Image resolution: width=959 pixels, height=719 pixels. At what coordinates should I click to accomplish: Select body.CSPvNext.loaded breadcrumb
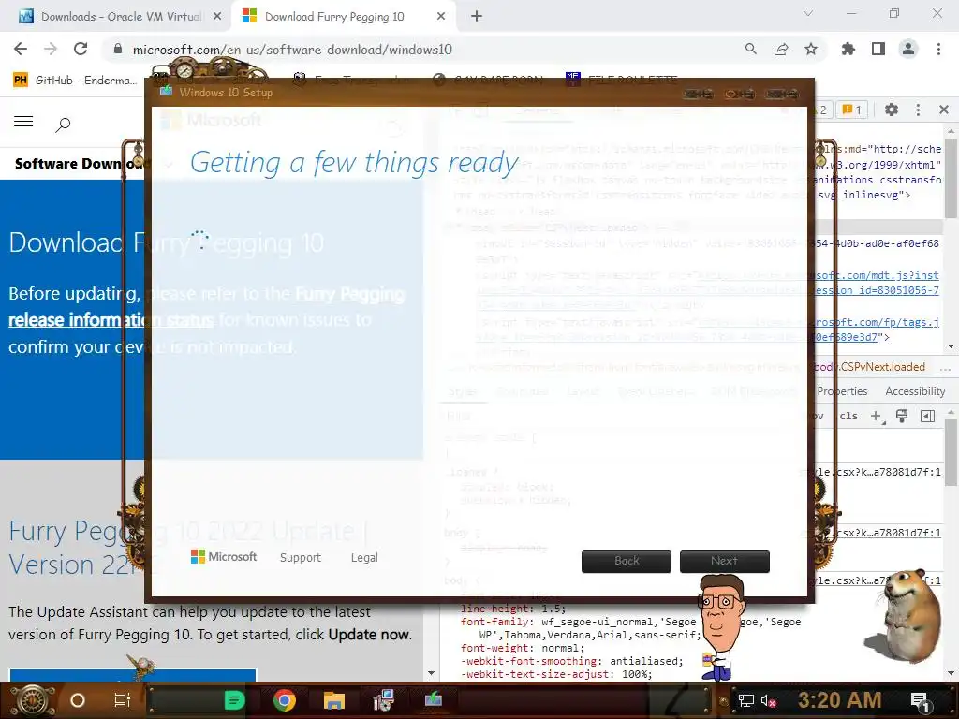coord(869,367)
